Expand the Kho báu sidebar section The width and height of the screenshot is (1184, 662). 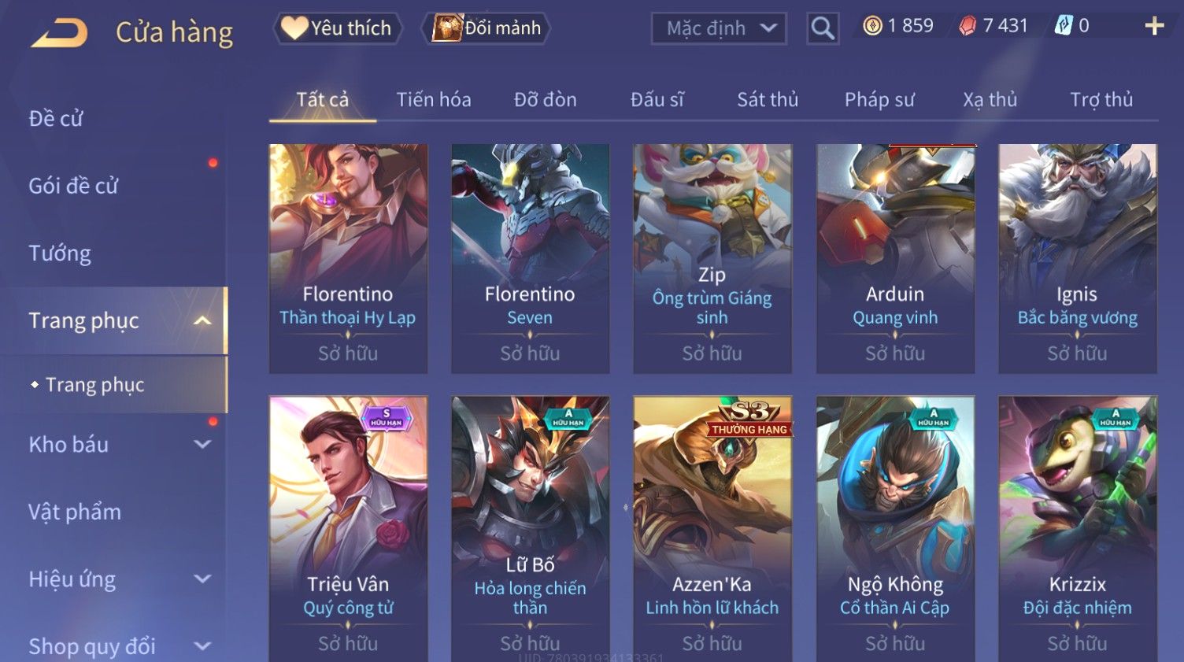click(x=202, y=444)
